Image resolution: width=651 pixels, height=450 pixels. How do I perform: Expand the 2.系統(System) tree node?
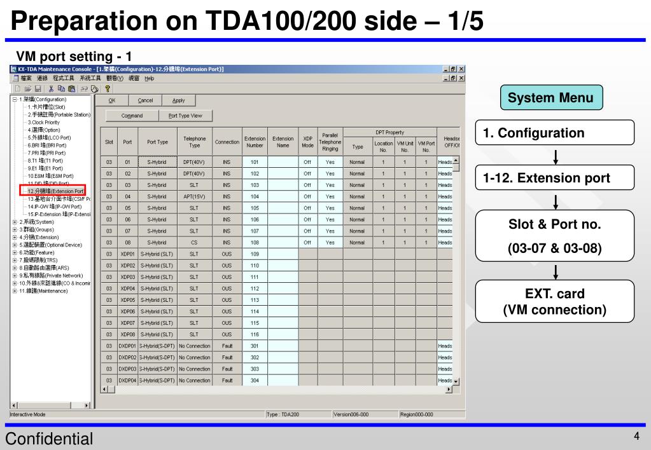click(15, 222)
